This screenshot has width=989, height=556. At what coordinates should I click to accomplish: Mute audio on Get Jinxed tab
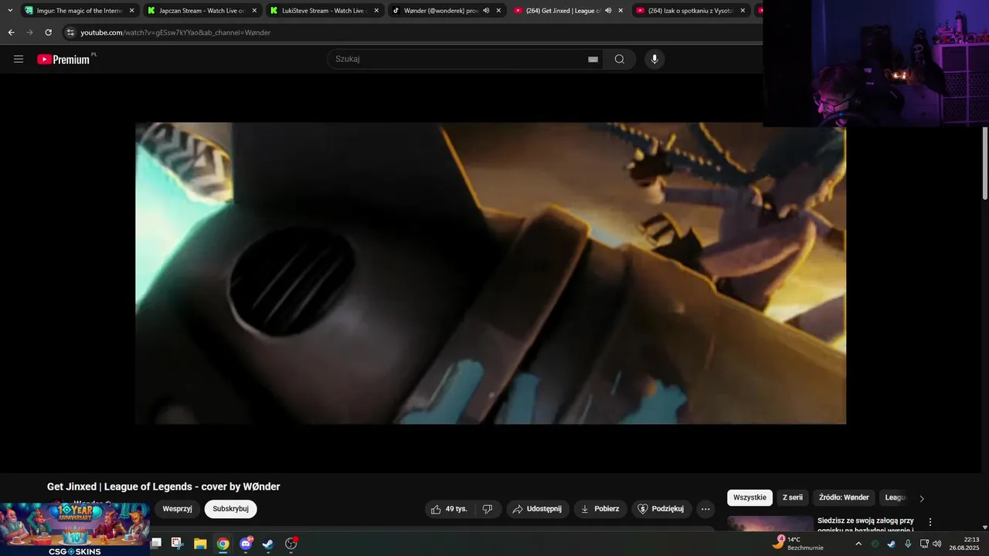tap(608, 11)
